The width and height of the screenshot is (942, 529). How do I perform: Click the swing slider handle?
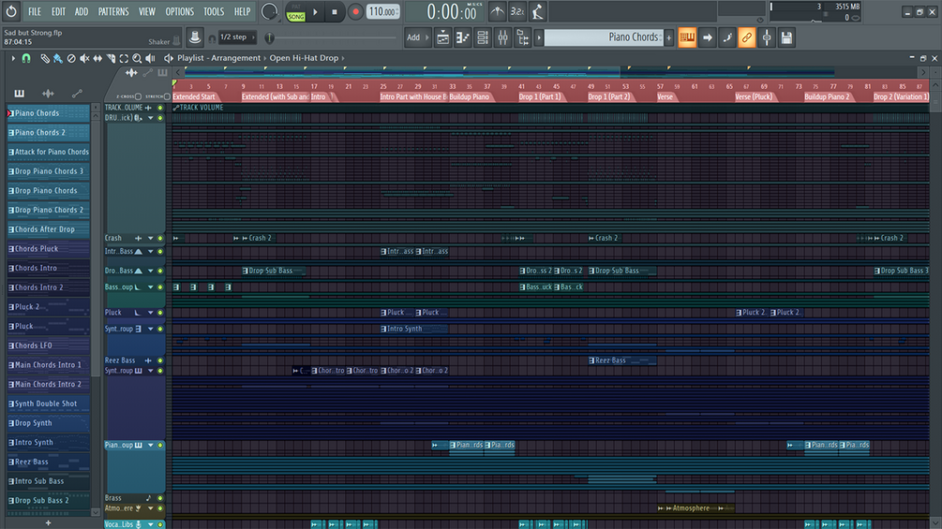(269, 37)
